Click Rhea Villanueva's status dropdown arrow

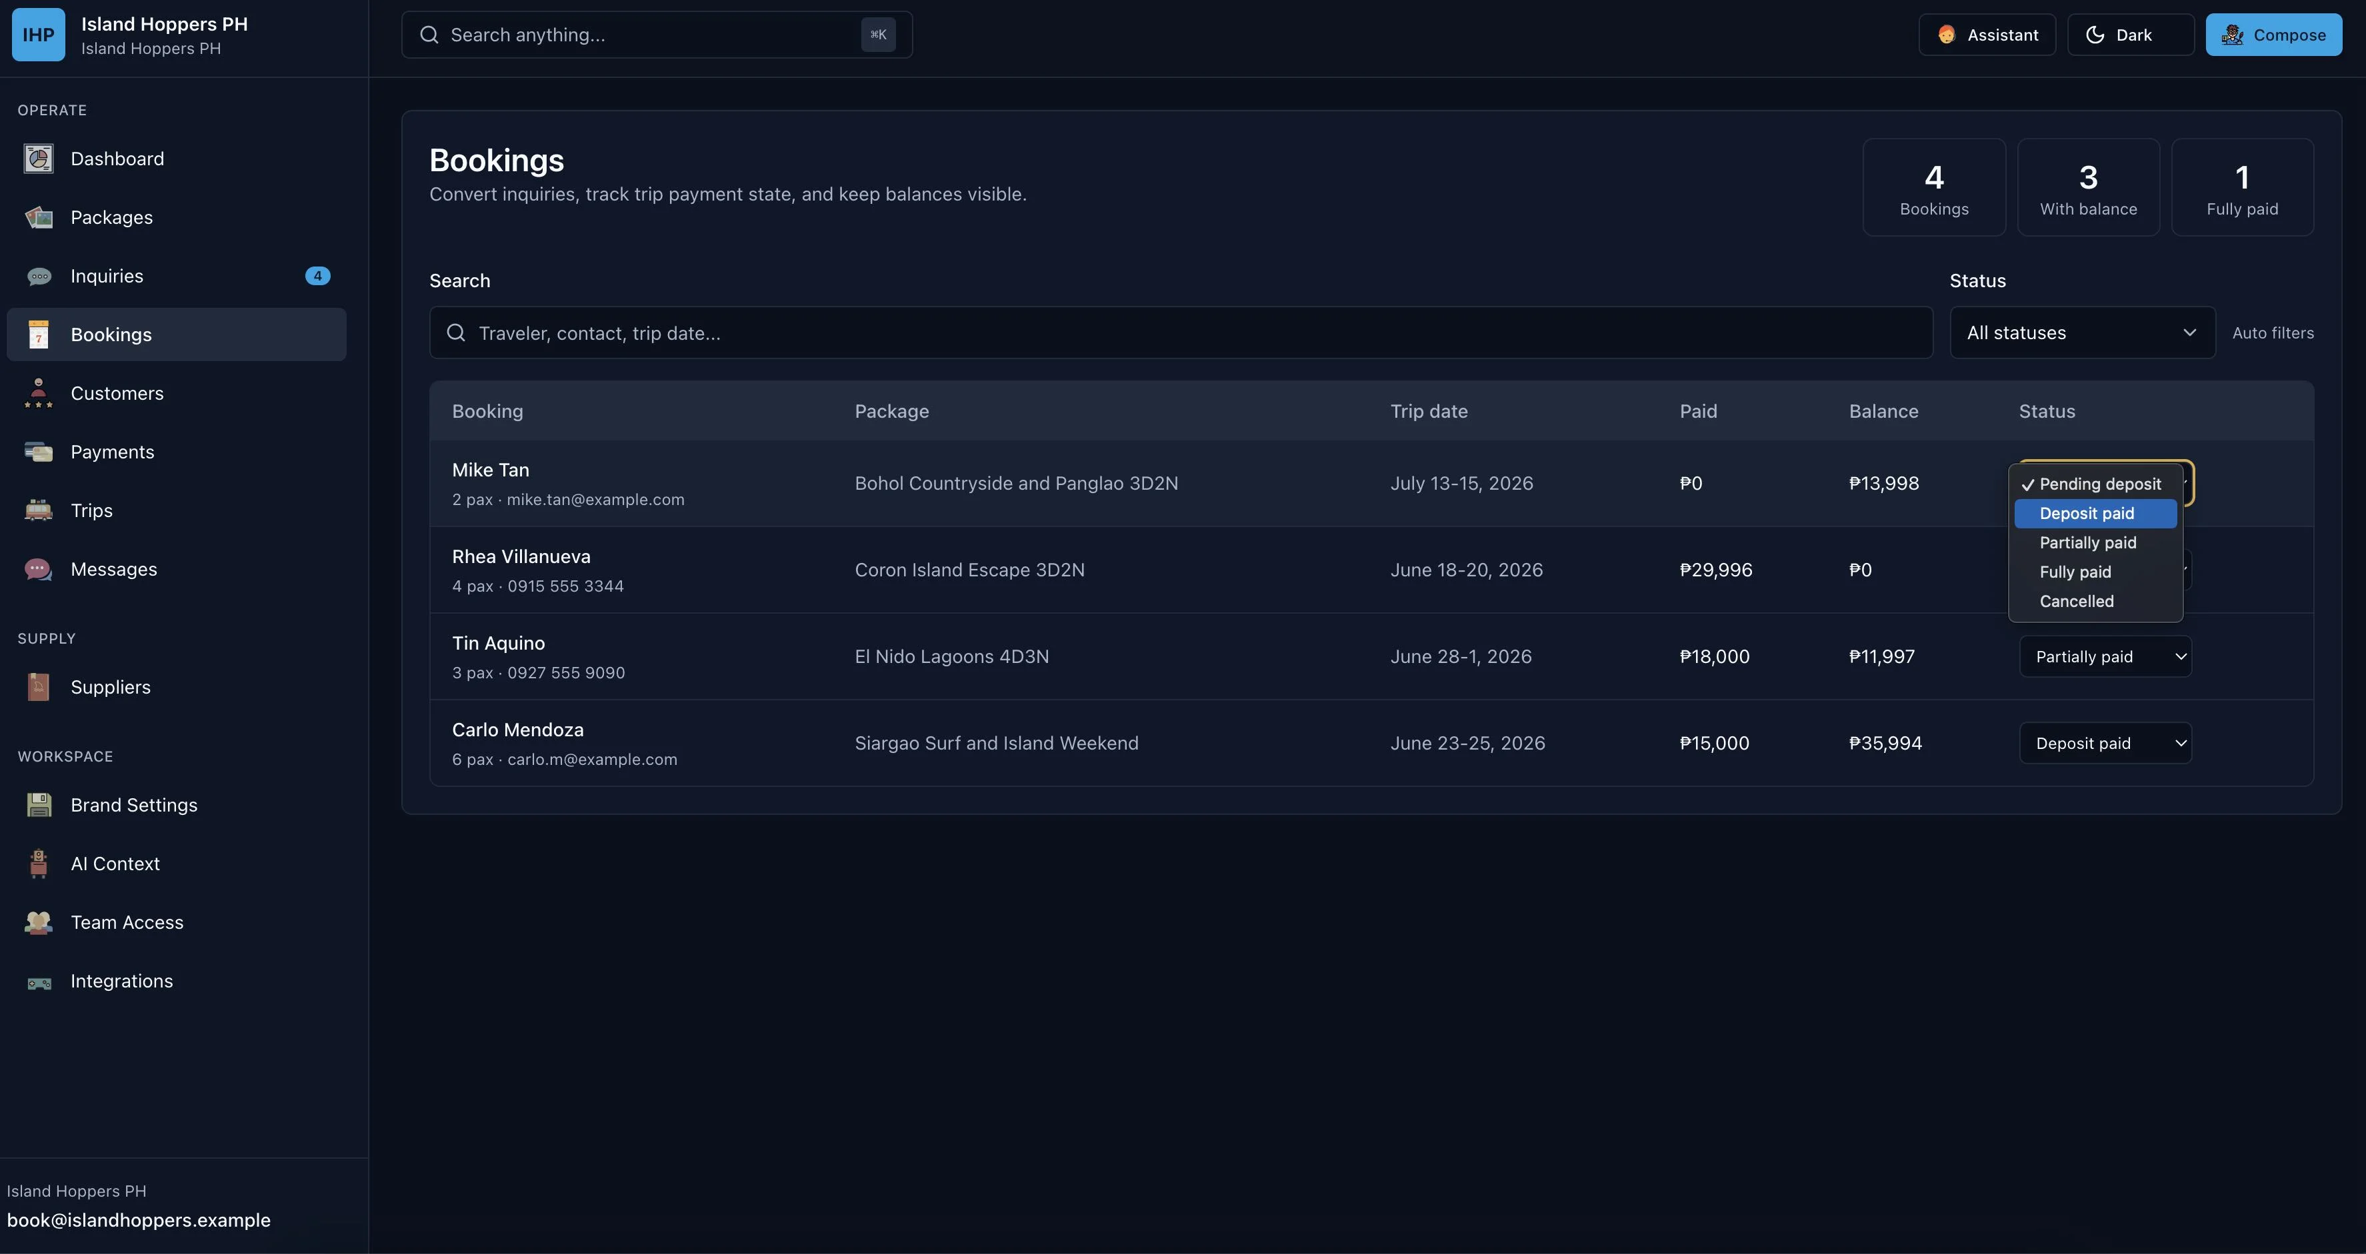pyautogui.click(x=2187, y=570)
